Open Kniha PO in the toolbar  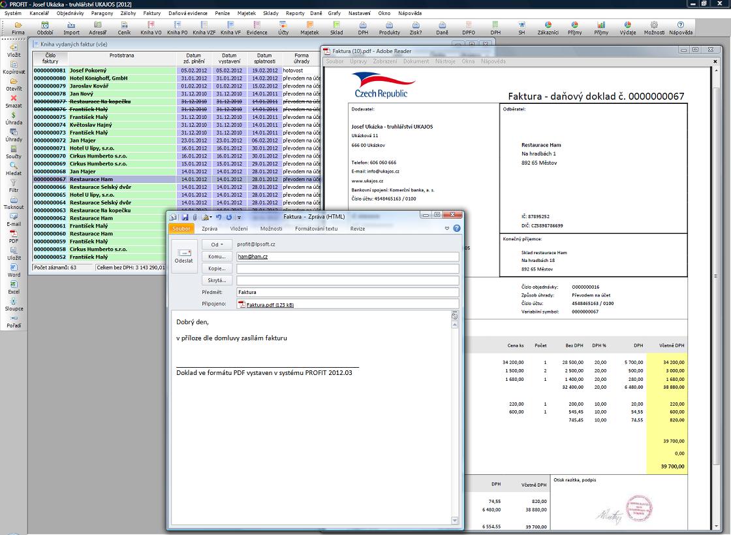[177, 28]
